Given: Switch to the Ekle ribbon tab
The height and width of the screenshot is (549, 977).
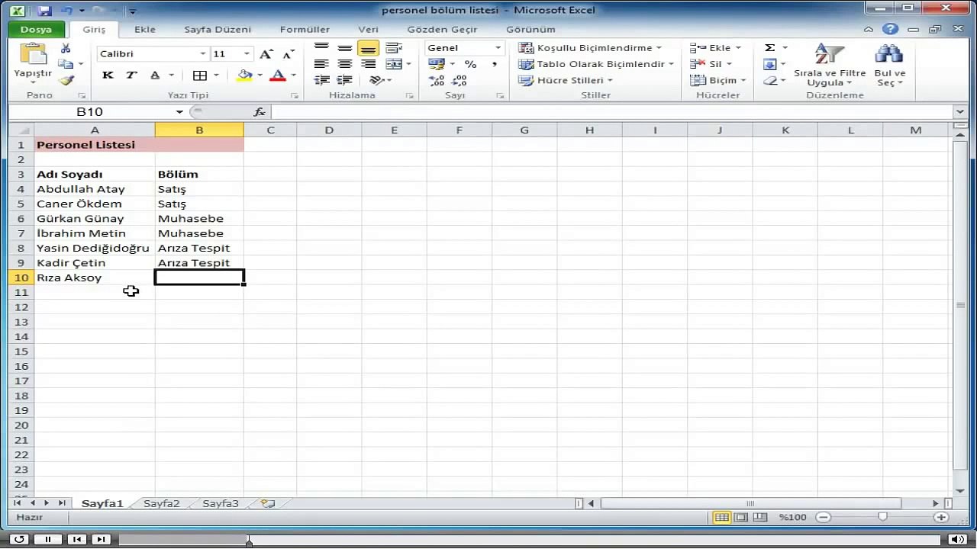Looking at the screenshot, I should [x=144, y=30].
